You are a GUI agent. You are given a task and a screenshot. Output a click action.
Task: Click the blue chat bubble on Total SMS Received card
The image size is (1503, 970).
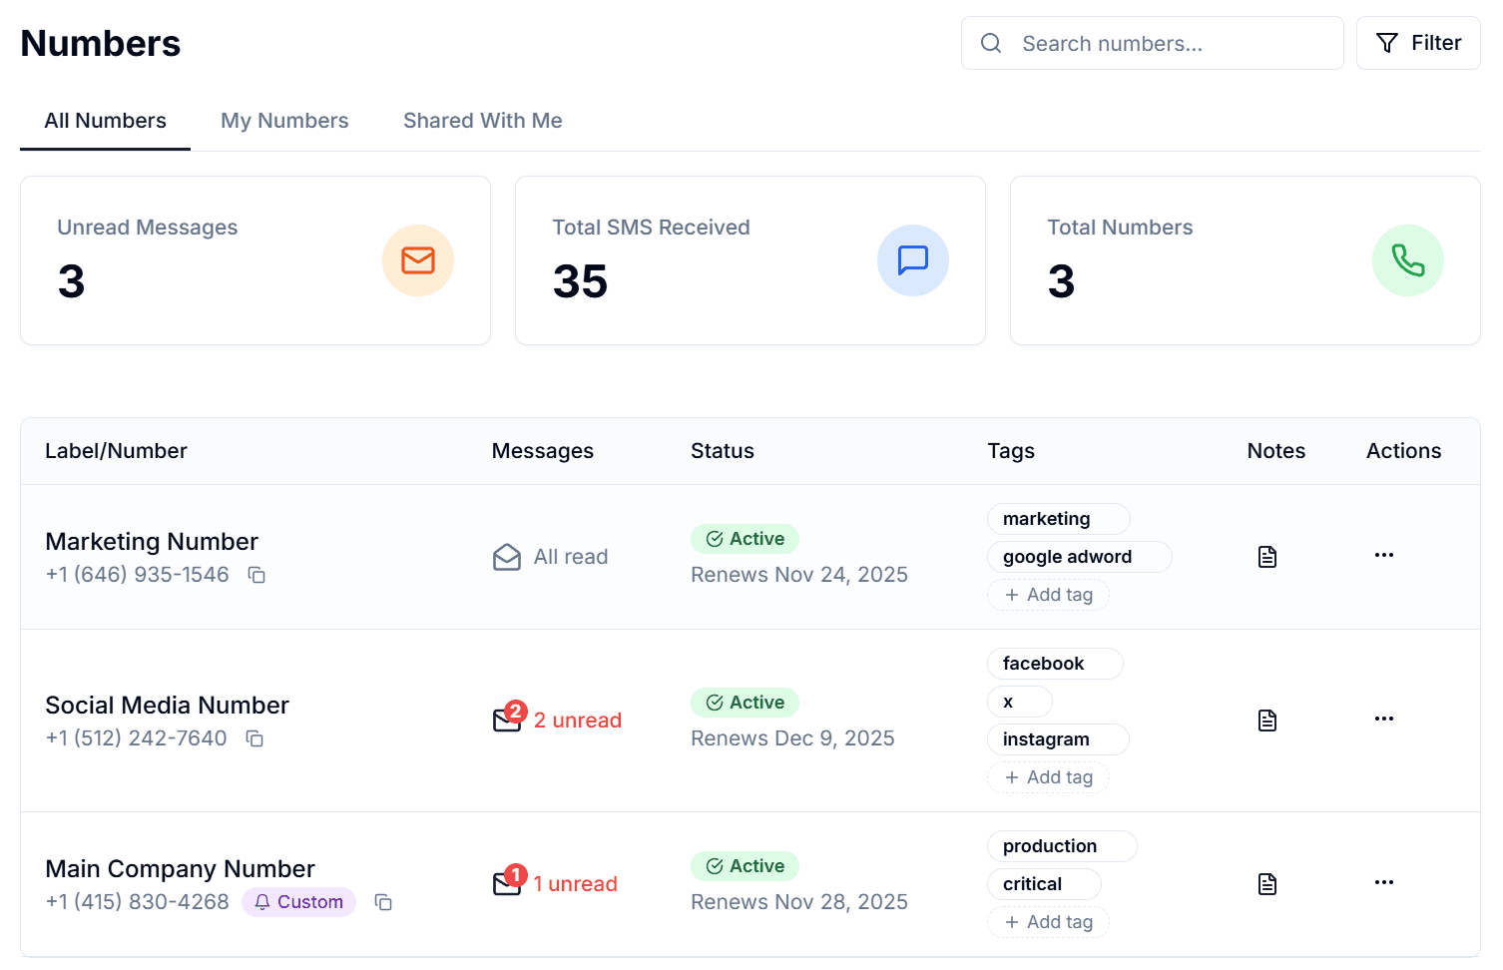[x=912, y=260]
